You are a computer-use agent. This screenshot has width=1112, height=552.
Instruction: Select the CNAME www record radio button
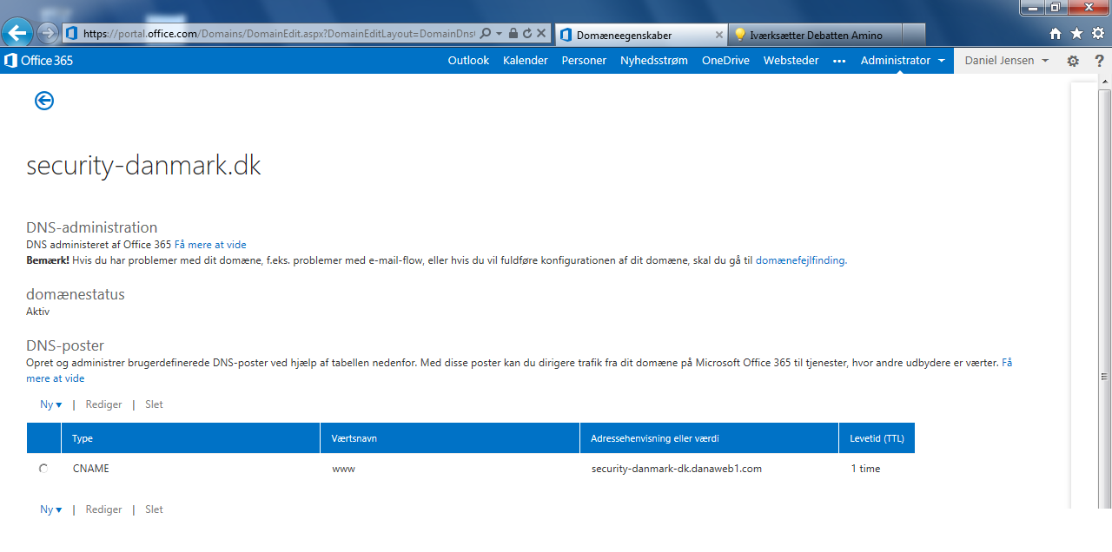click(x=43, y=469)
